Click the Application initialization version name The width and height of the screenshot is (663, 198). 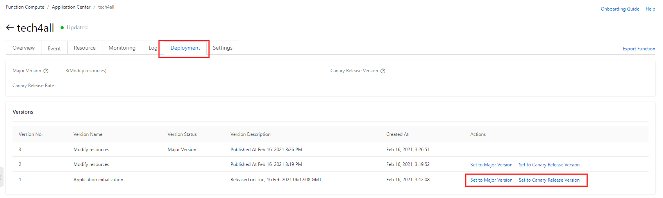click(x=98, y=180)
